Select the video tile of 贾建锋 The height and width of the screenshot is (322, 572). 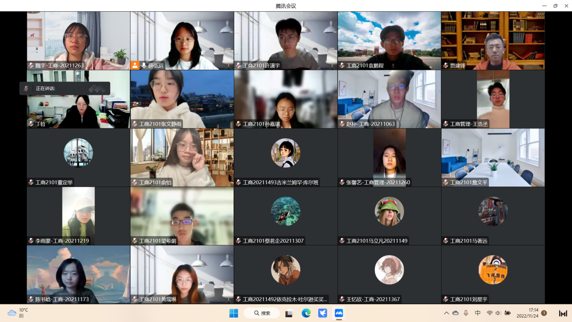point(493,41)
